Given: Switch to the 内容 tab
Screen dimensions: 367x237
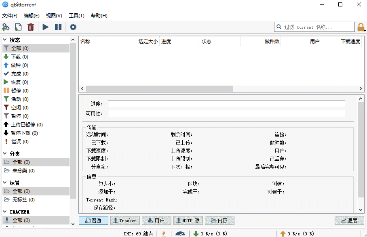Looking at the screenshot, I should click(219, 220).
